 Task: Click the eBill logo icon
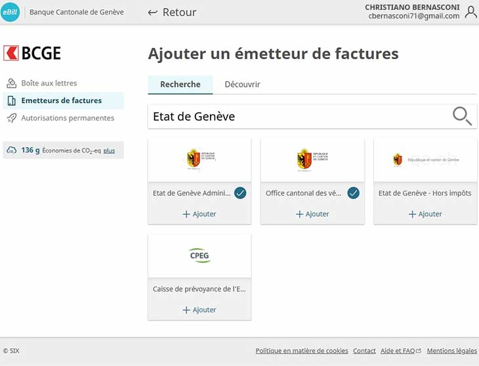(x=10, y=12)
